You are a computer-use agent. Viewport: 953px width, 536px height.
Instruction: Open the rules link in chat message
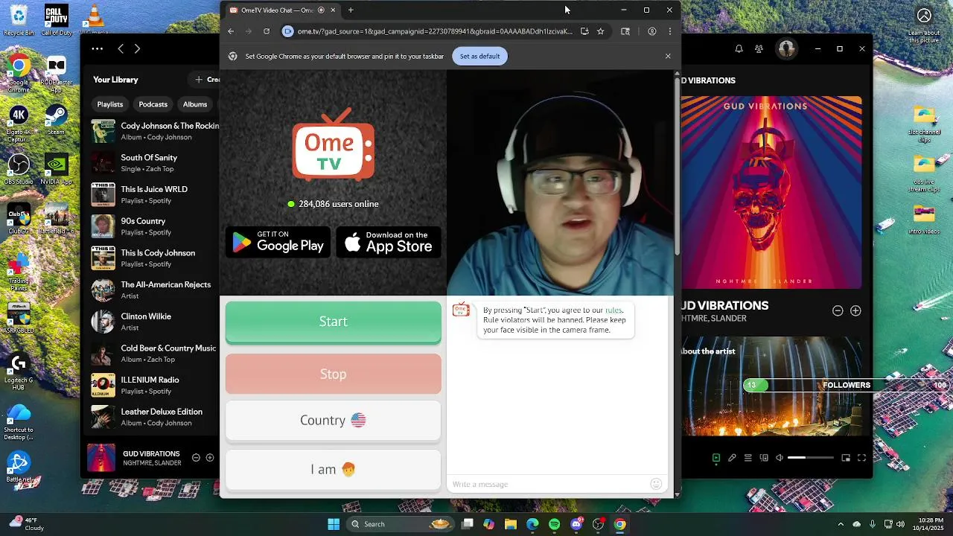[613, 310]
